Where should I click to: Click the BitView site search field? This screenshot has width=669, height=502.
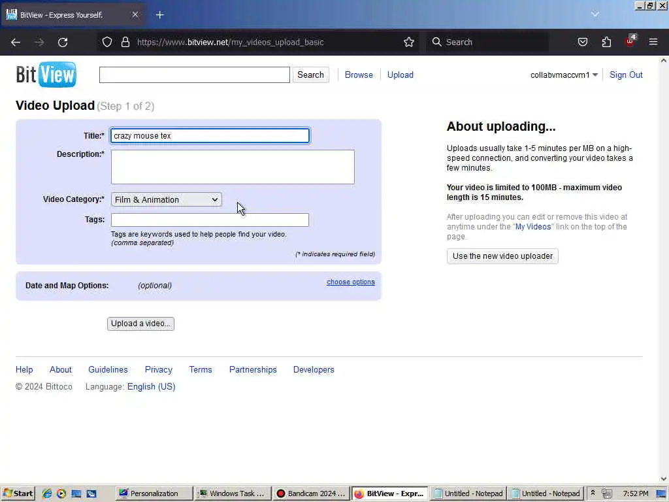195,75
